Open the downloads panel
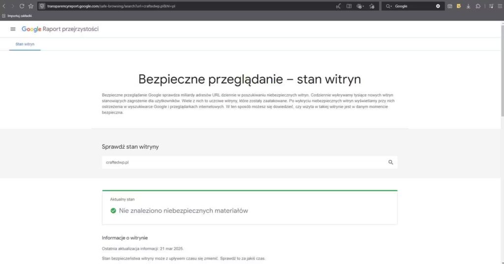Viewport: 504px width, 264px height. pos(469,6)
